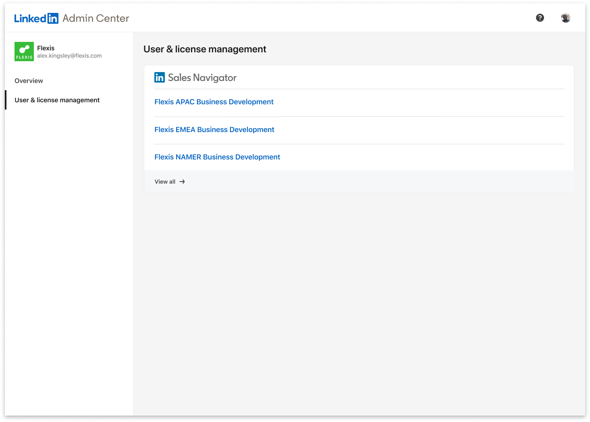The image size is (590, 422).
Task: Click the arrow next to View all
Action: tap(182, 182)
